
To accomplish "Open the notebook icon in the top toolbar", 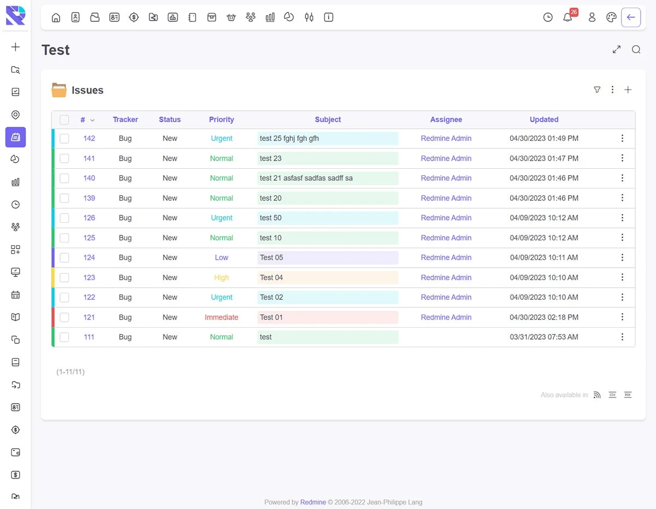I will tap(192, 17).
